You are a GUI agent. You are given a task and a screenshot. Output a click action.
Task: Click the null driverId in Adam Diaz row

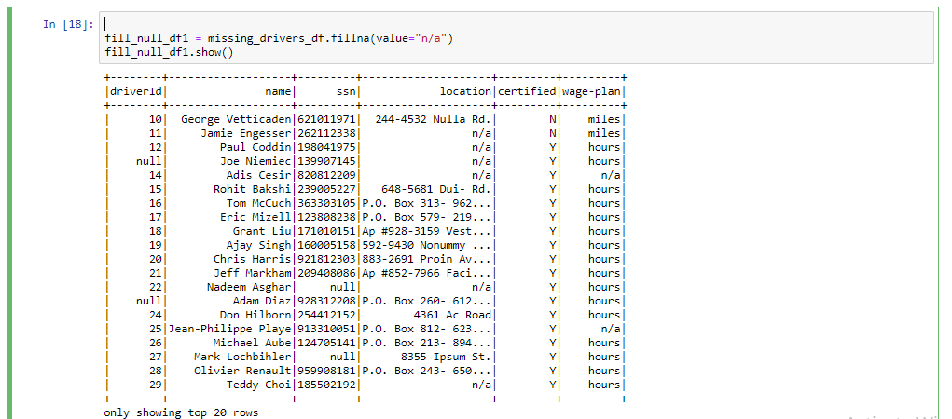point(150,301)
